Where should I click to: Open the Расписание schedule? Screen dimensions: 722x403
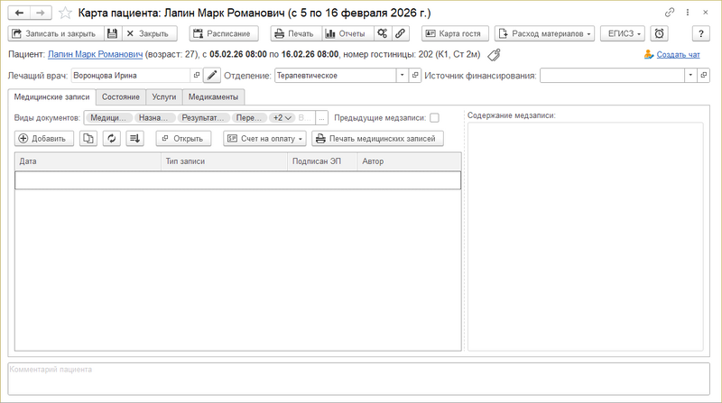[224, 33]
